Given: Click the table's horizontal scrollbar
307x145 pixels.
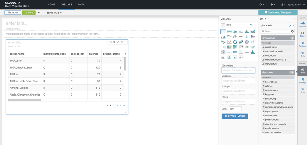Looking at the screenshot, I should click(25, 100).
